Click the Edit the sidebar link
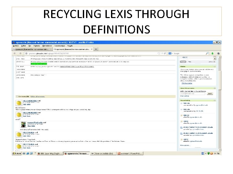Viewport: 233px width, 174px height. (187, 83)
